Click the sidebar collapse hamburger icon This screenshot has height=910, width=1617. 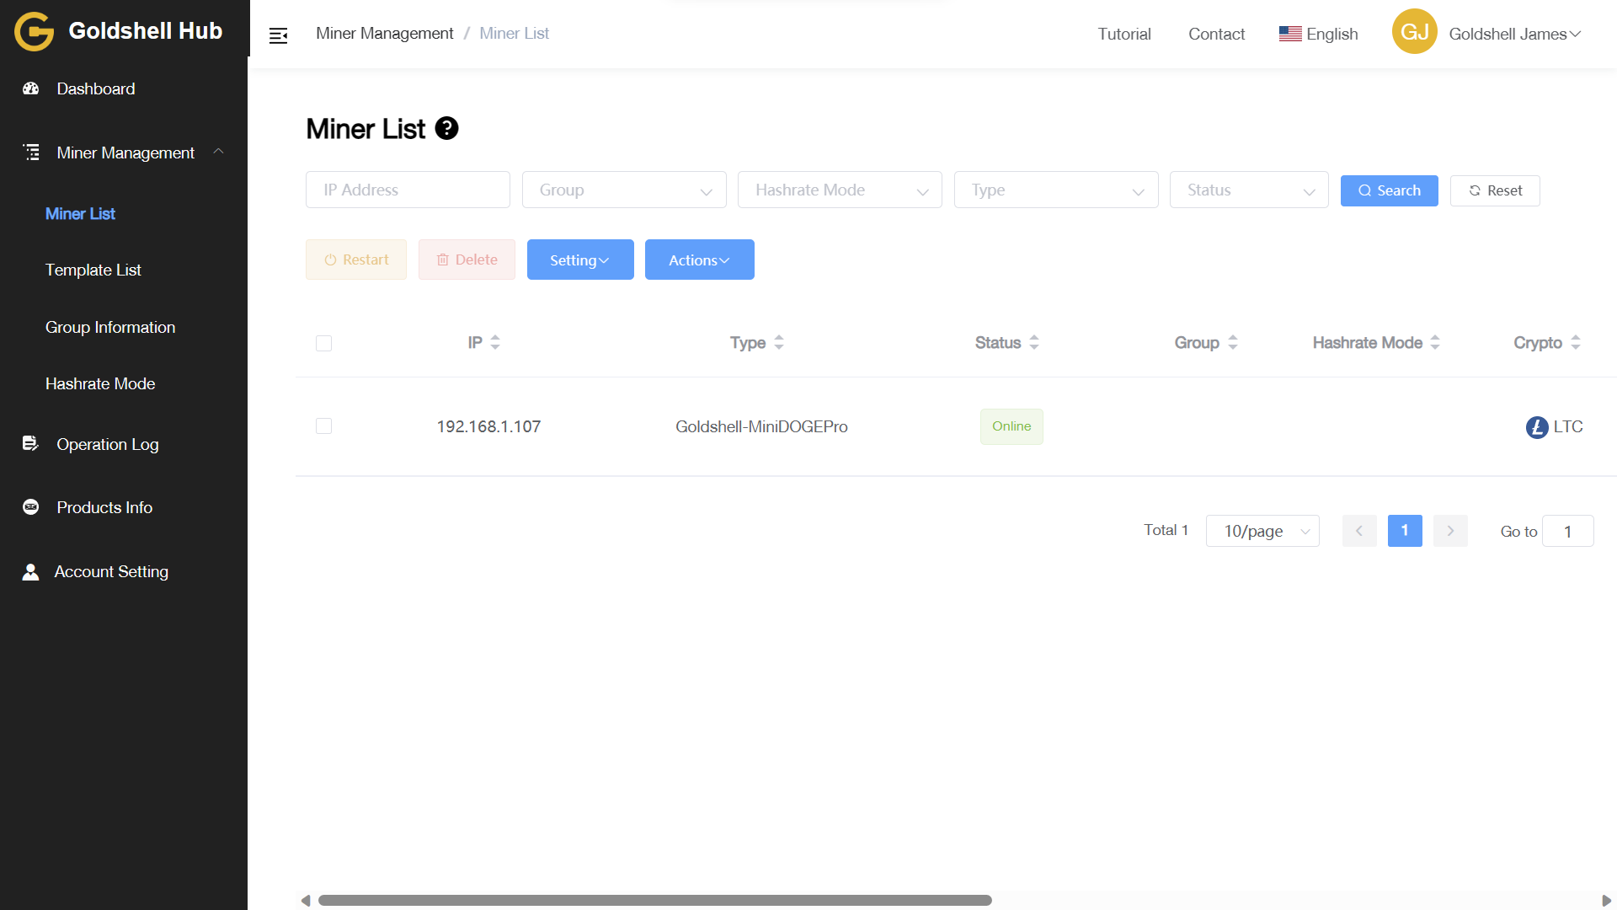point(278,35)
